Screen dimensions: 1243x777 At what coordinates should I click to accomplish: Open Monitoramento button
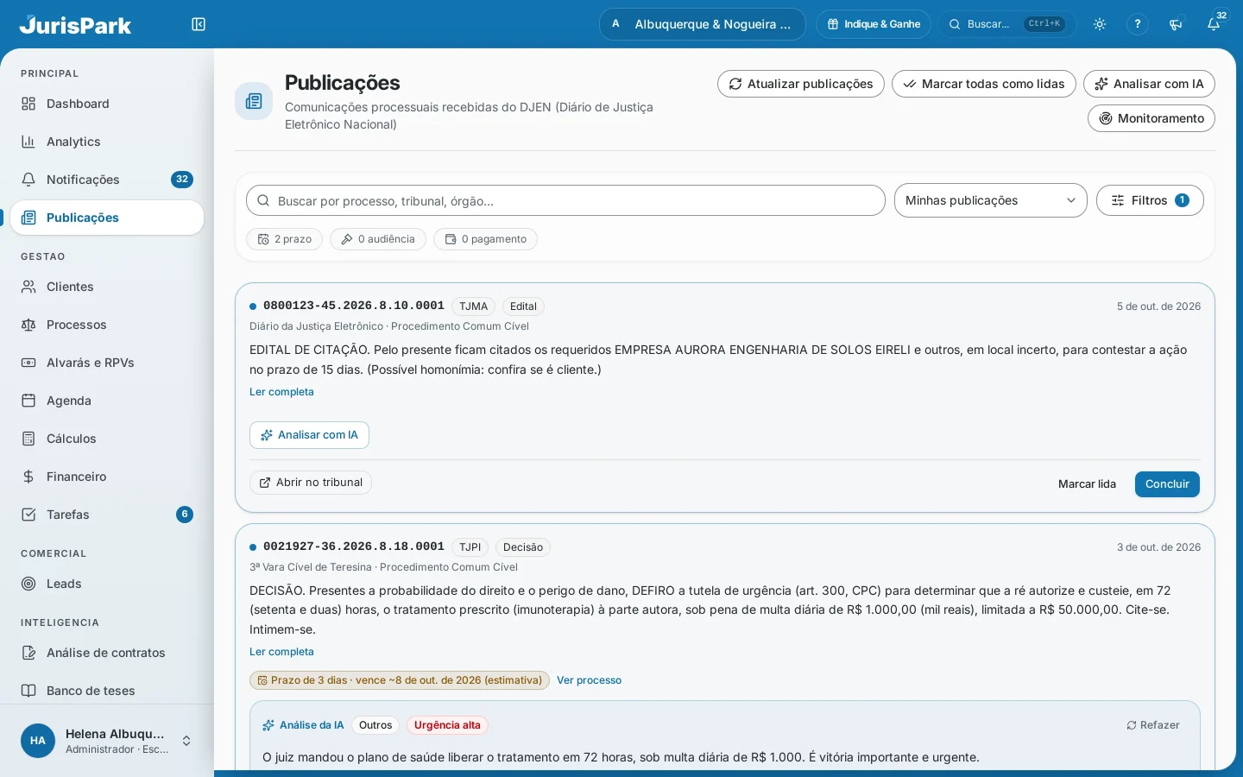coord(1152,118)
